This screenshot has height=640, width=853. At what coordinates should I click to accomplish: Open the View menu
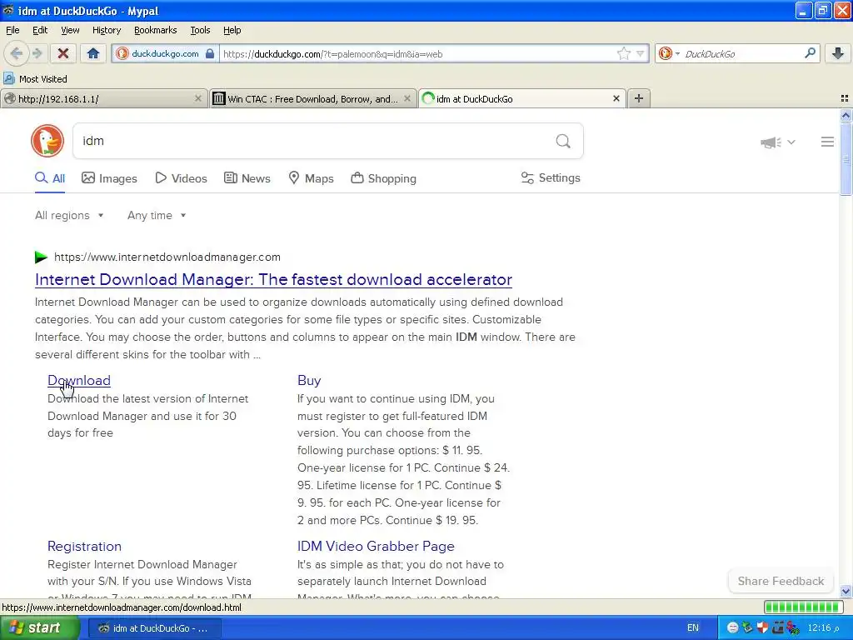70,30
